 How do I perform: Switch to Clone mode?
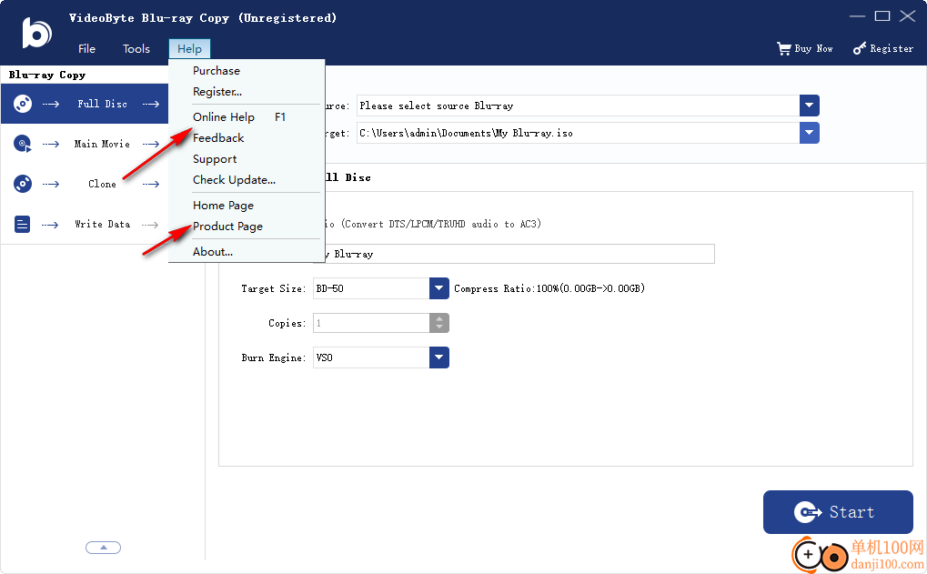point(85,184)
